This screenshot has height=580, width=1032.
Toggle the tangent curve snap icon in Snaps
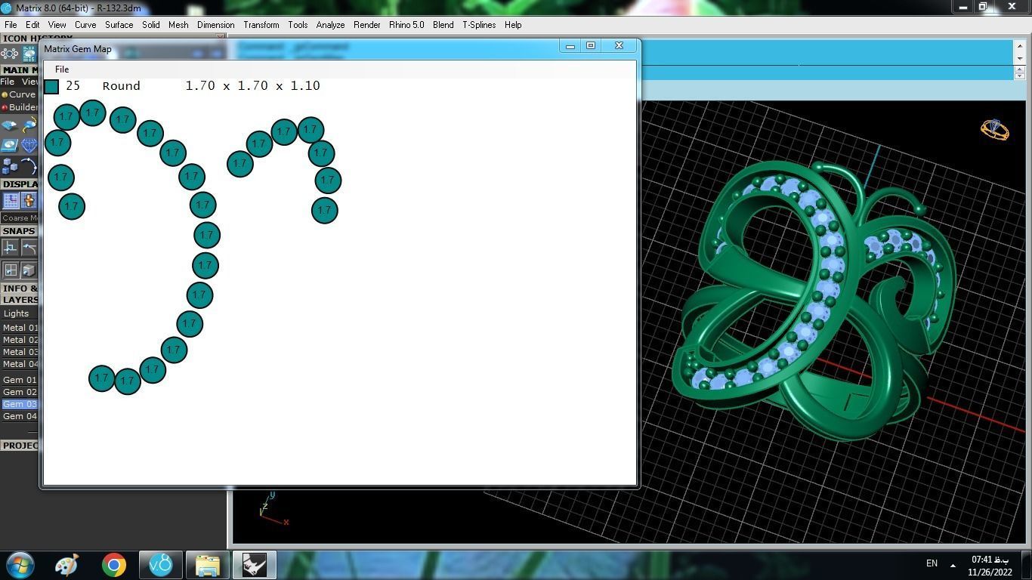coord(29,248)
